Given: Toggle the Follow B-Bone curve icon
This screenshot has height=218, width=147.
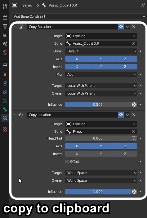Looking at the screenshot, I should pos(134,138).
